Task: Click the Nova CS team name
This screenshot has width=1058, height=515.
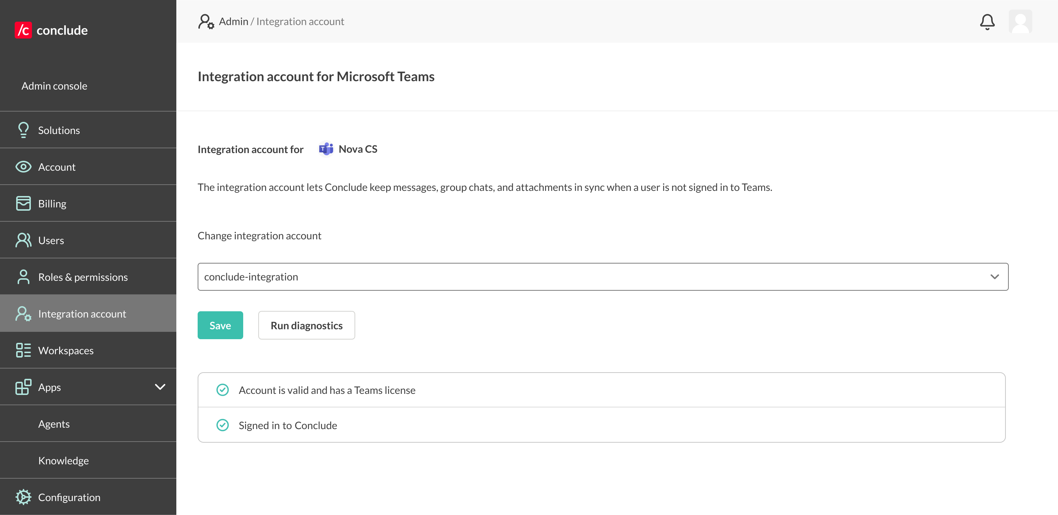Action: point(358,149)
